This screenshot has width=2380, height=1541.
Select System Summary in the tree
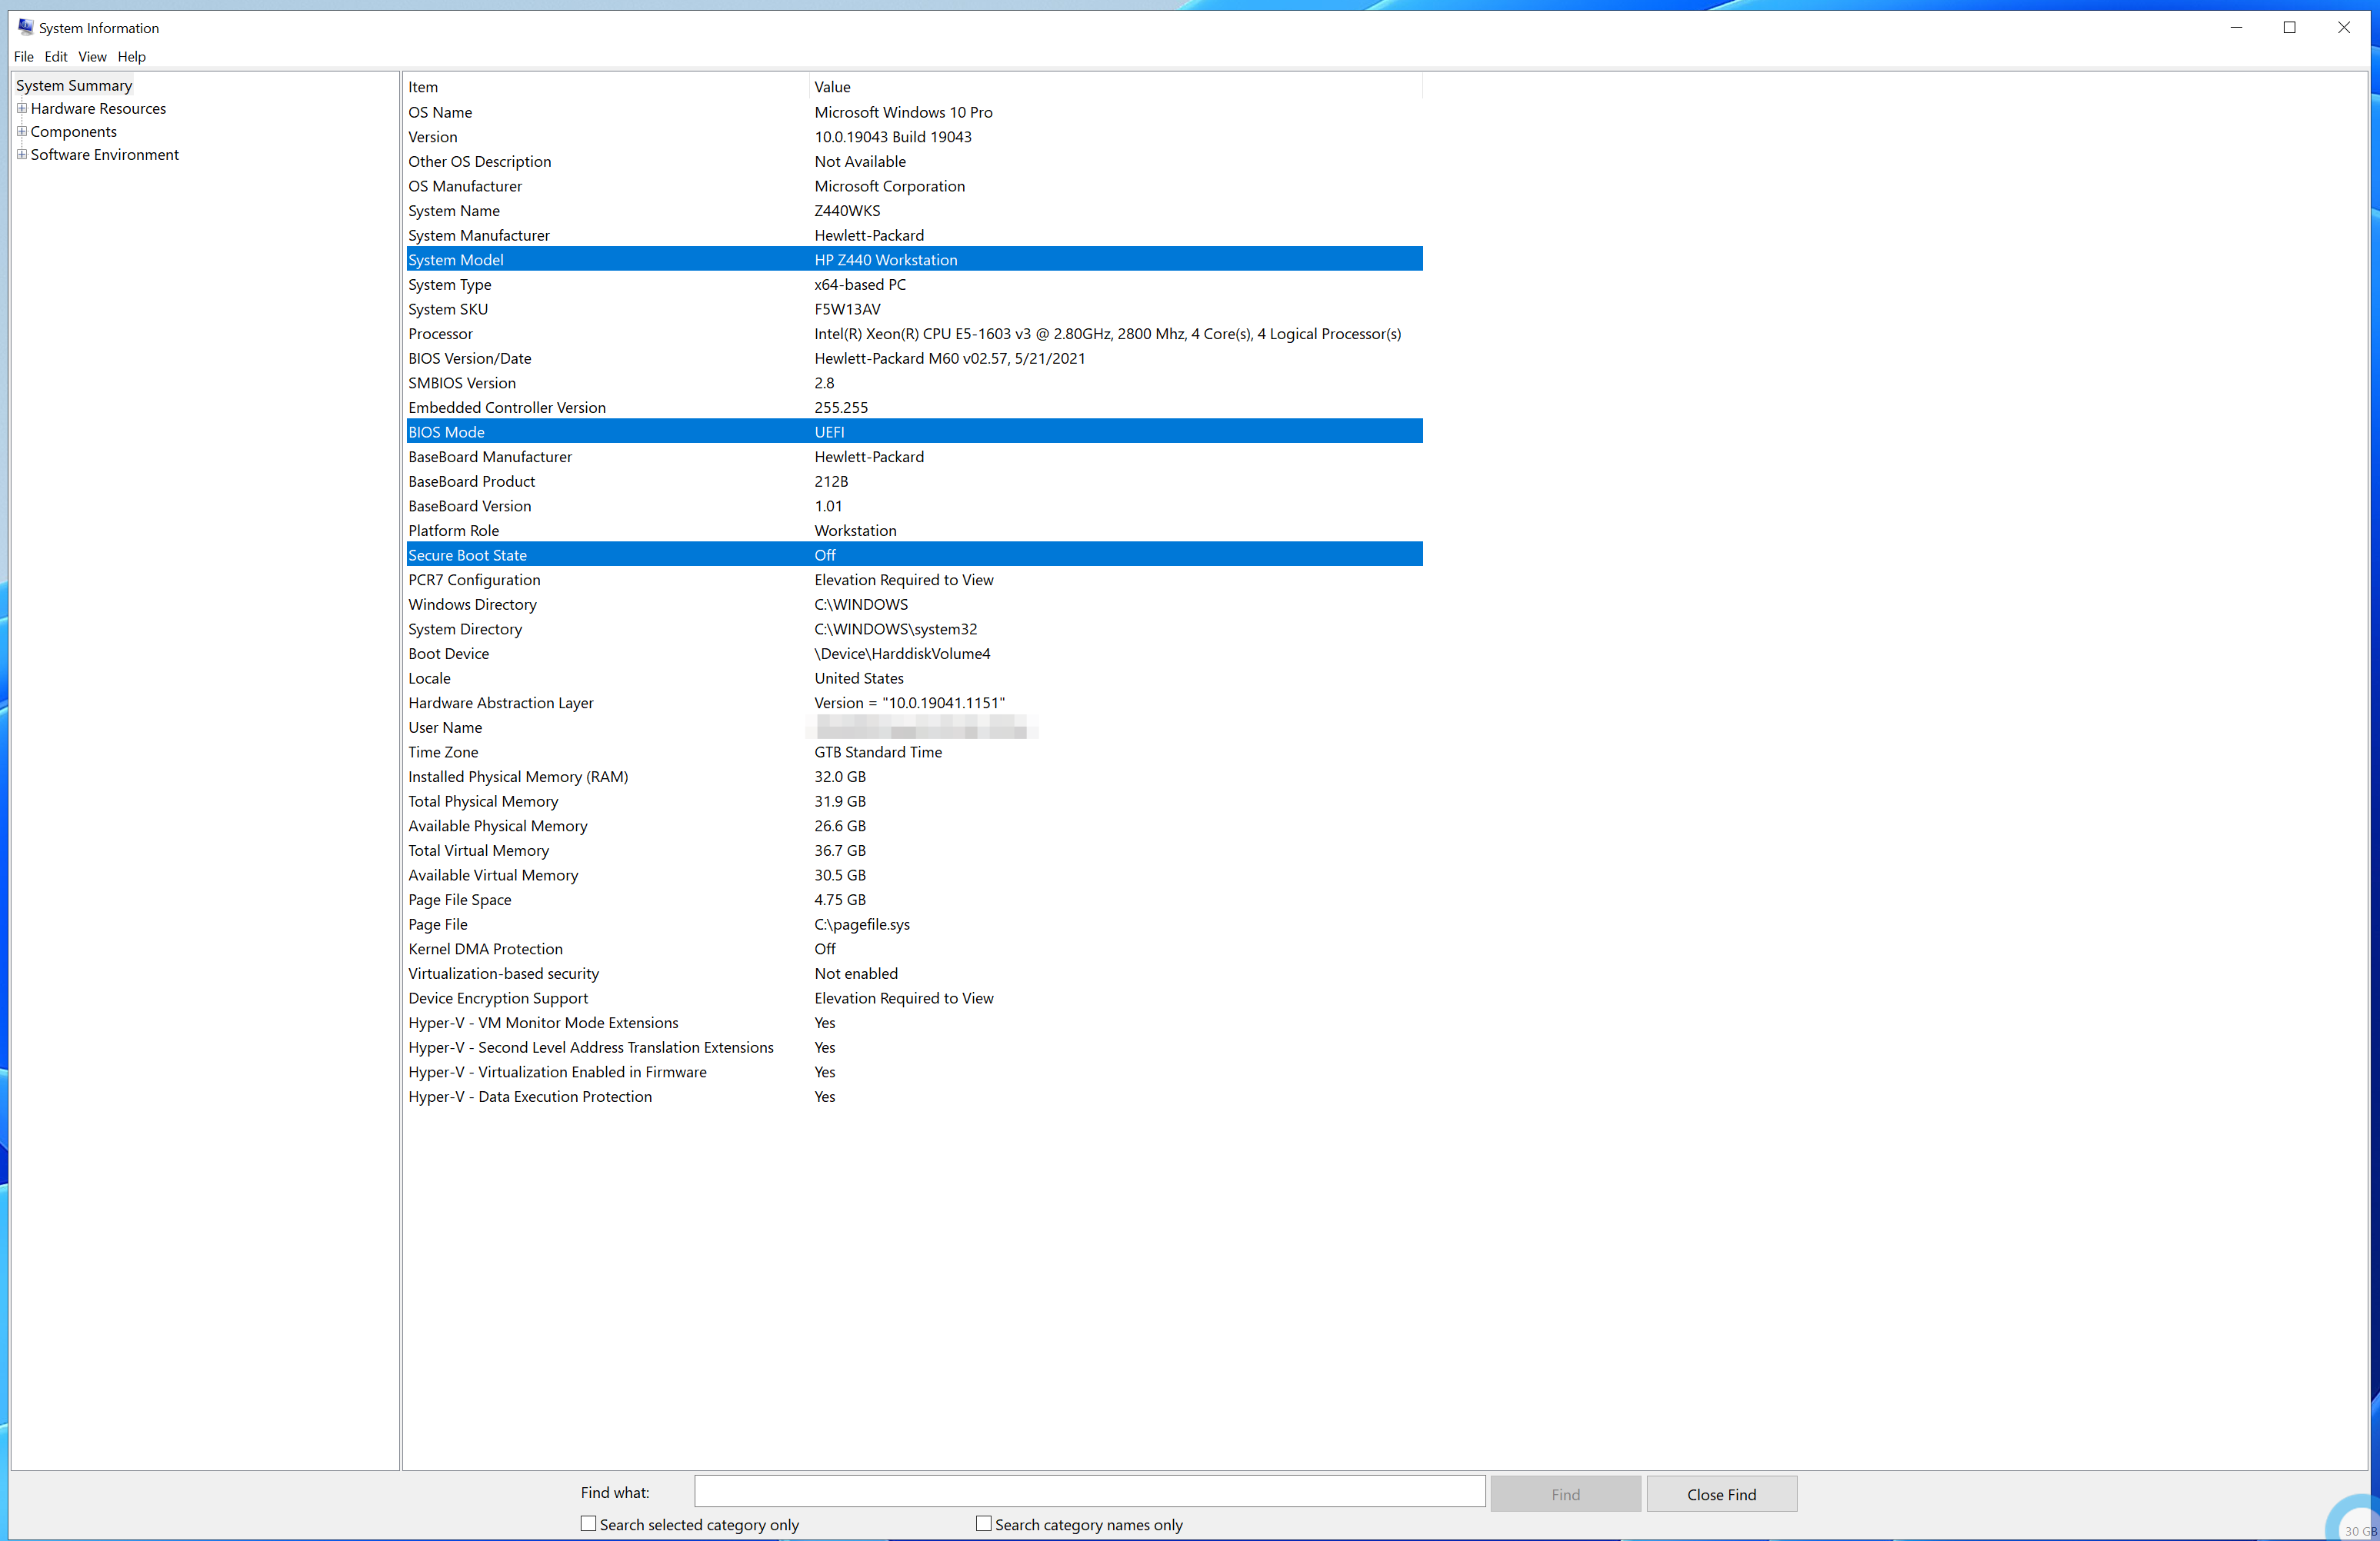tap(74, 86)
